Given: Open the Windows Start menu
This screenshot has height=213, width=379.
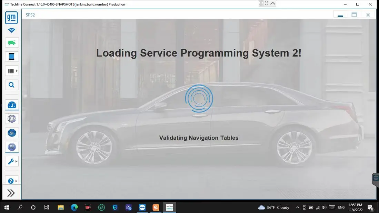Looking at the screenshot, I should point(7,207).
